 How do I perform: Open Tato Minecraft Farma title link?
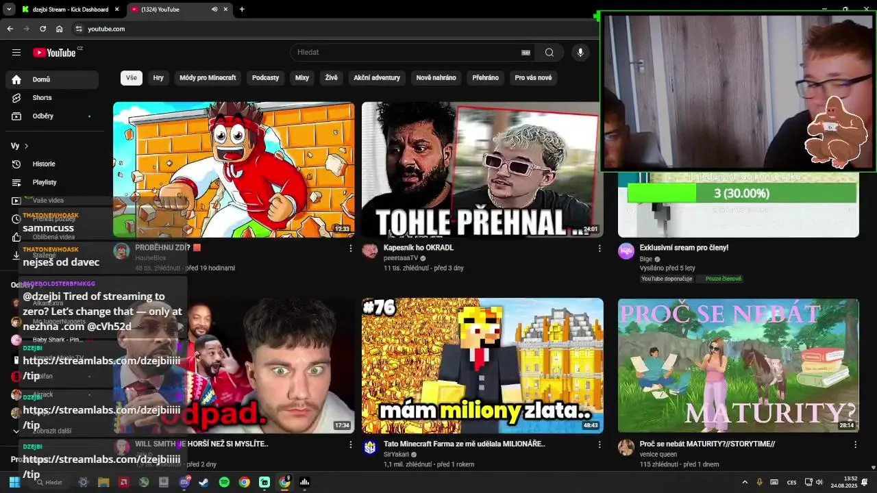[x=465, y=444]
